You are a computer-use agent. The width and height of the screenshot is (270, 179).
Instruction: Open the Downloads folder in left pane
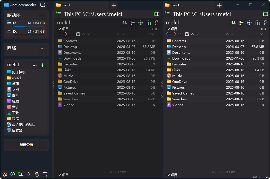click(x=72, y=58)
